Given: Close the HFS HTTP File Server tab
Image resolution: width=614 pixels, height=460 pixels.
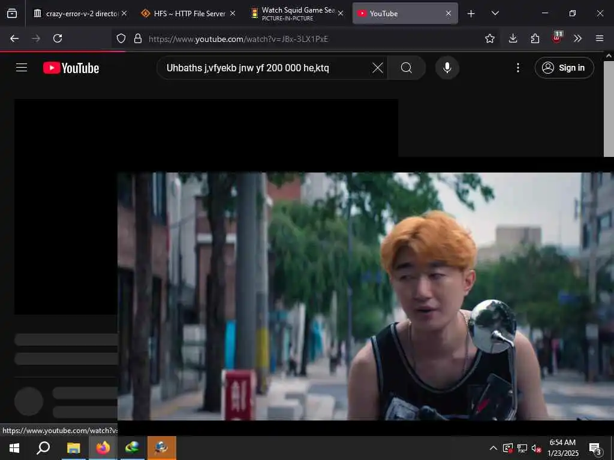Looking at the screenshot, I should pos(233,13).
